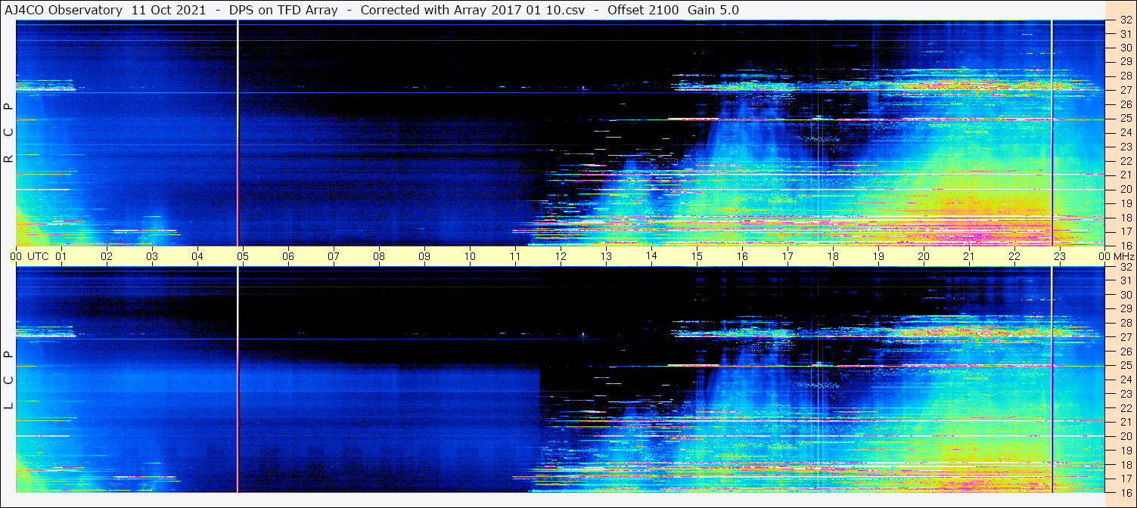Click the "19" hour tick on time axis
The height and width of the screenshot is (508, 1137).
pos(878,256)
